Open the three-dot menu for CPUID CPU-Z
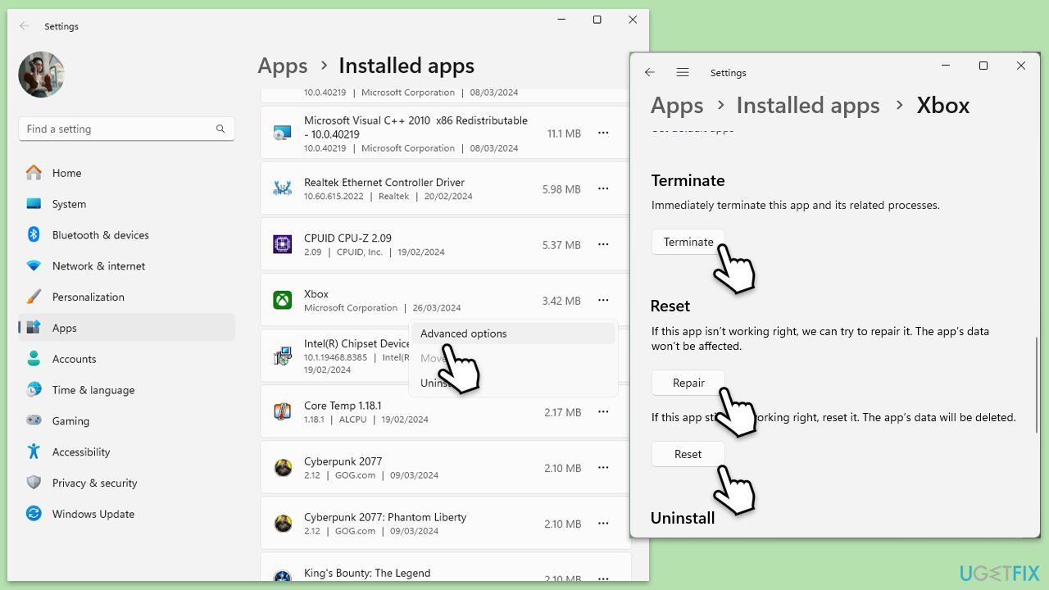Viewport: 1049px width, 590px height. 603,245
